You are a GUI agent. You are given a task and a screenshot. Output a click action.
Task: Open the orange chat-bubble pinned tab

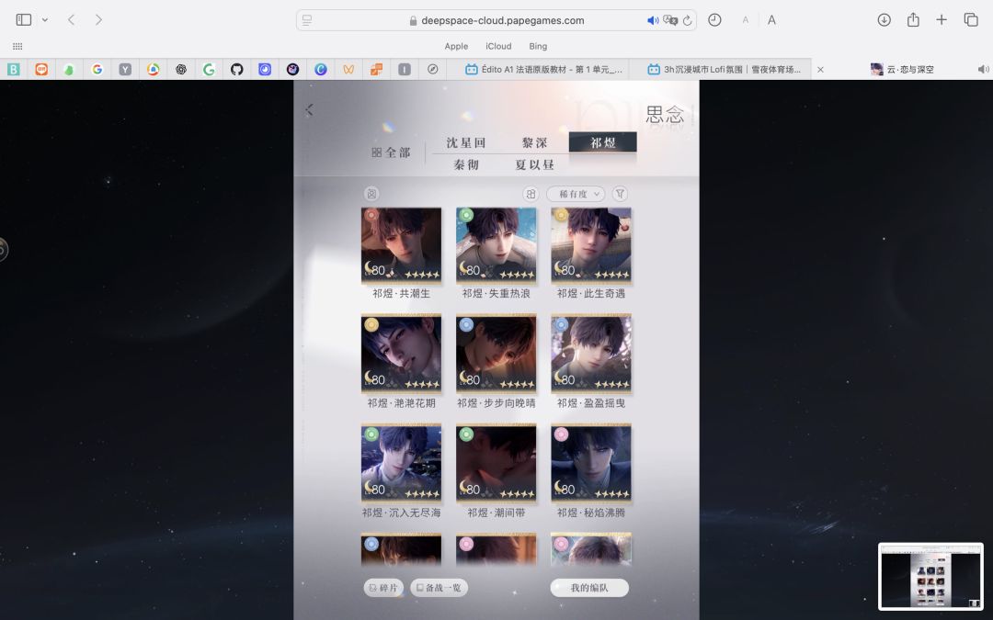point(41,70)
